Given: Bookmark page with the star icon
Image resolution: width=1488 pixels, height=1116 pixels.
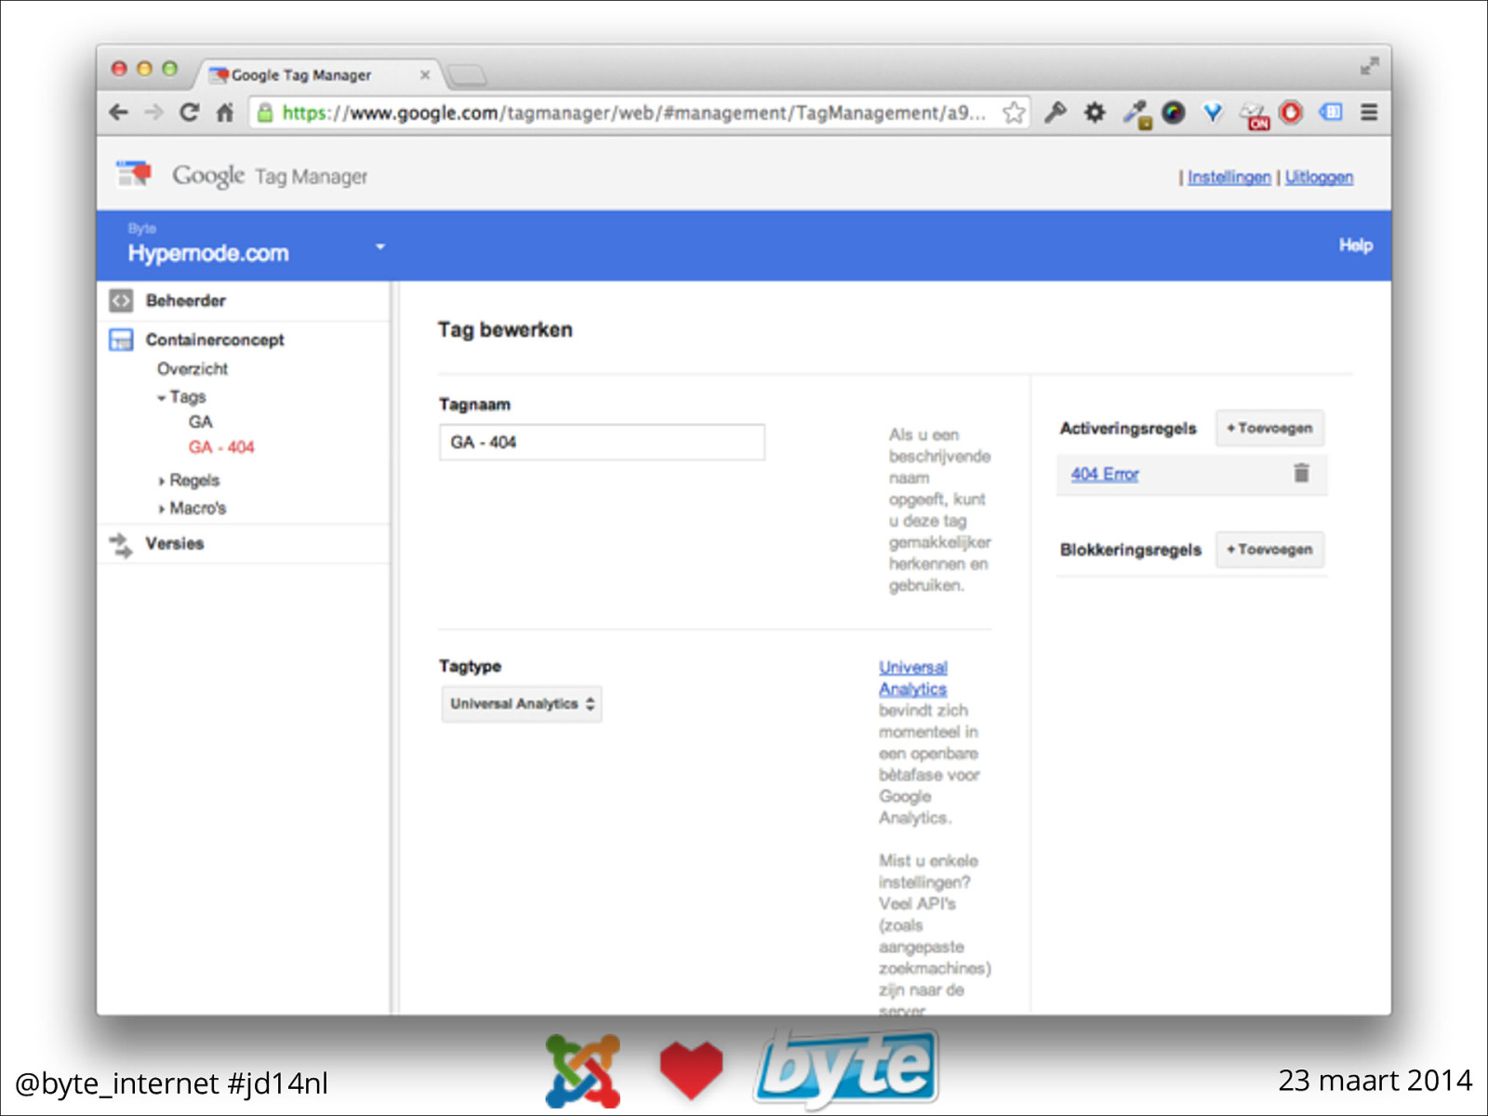Looking at the screenshot, I should click(x=1014, y=113).
